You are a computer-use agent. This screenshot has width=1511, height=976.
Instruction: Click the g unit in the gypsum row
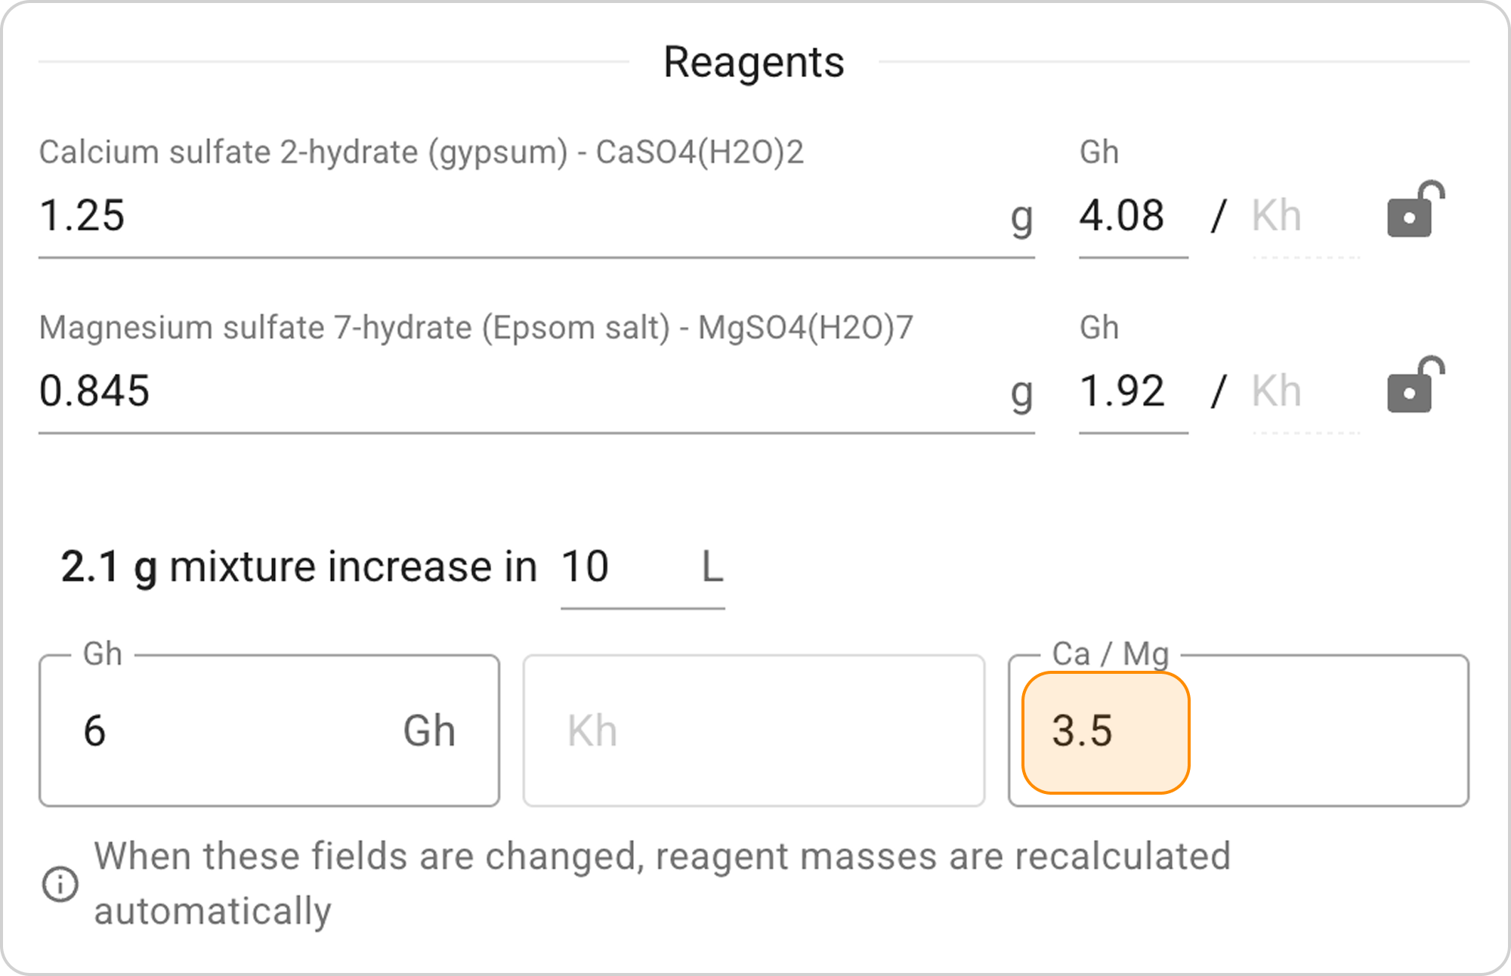pos(1021,218)
